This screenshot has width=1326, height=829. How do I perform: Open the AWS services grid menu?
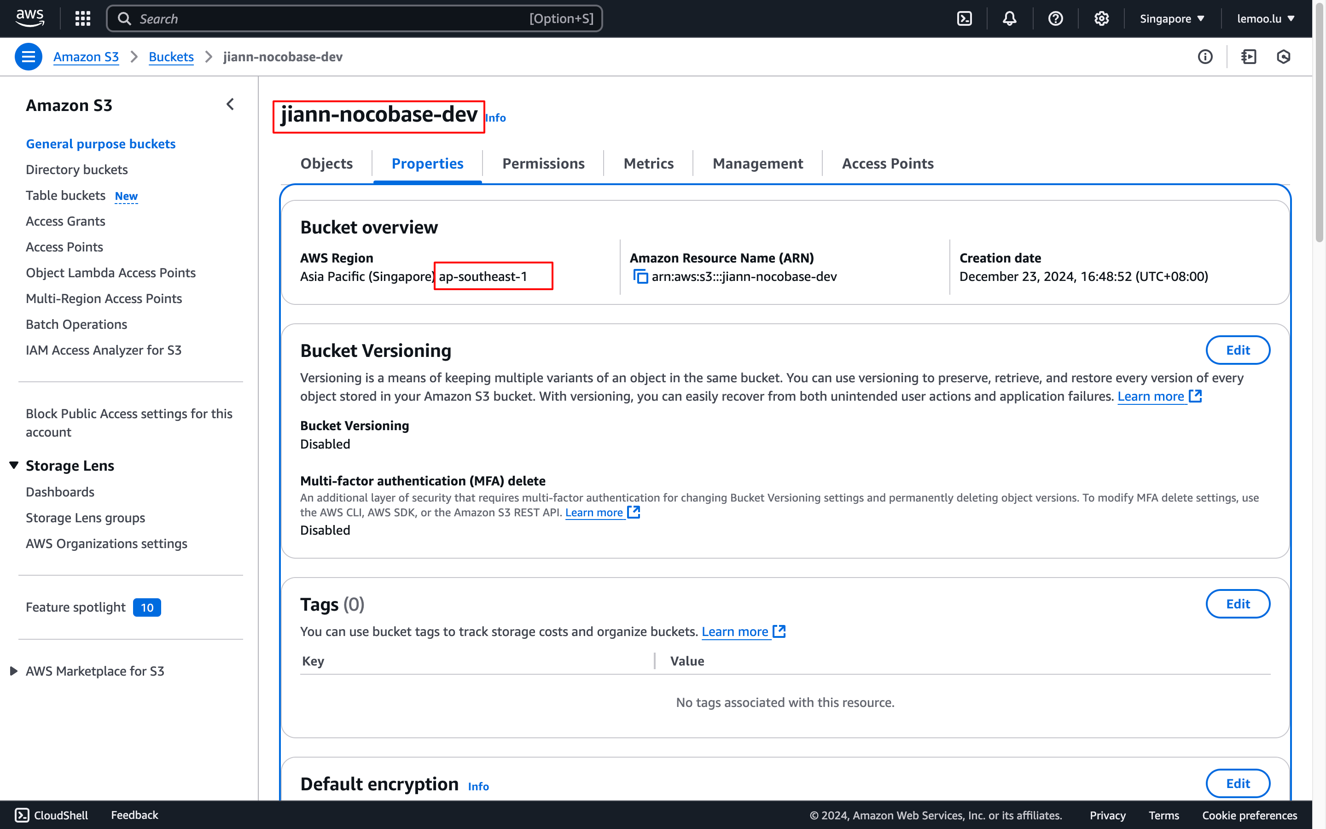[83, 18]
